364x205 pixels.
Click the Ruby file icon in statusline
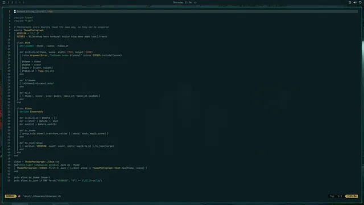(19, 196)
